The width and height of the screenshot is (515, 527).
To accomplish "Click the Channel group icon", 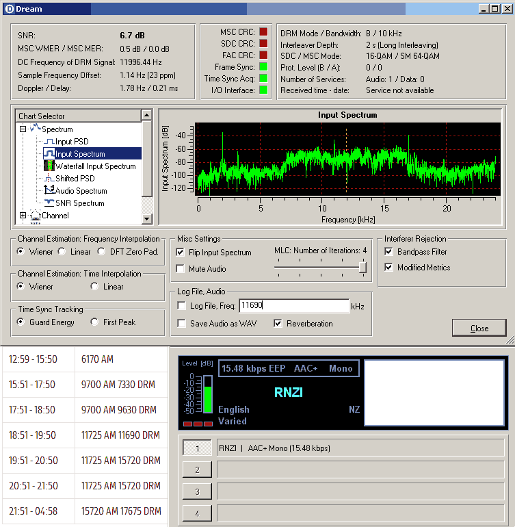I will [x=35, y=216].
